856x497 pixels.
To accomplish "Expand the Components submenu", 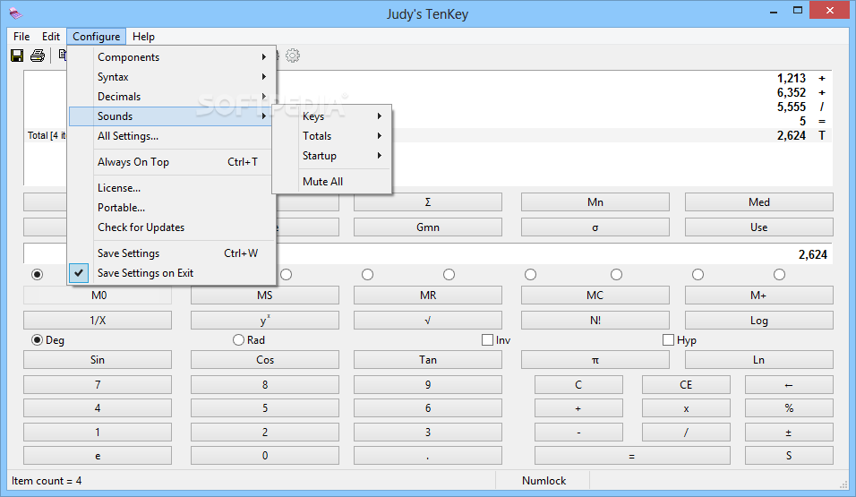I will [172, 57].
